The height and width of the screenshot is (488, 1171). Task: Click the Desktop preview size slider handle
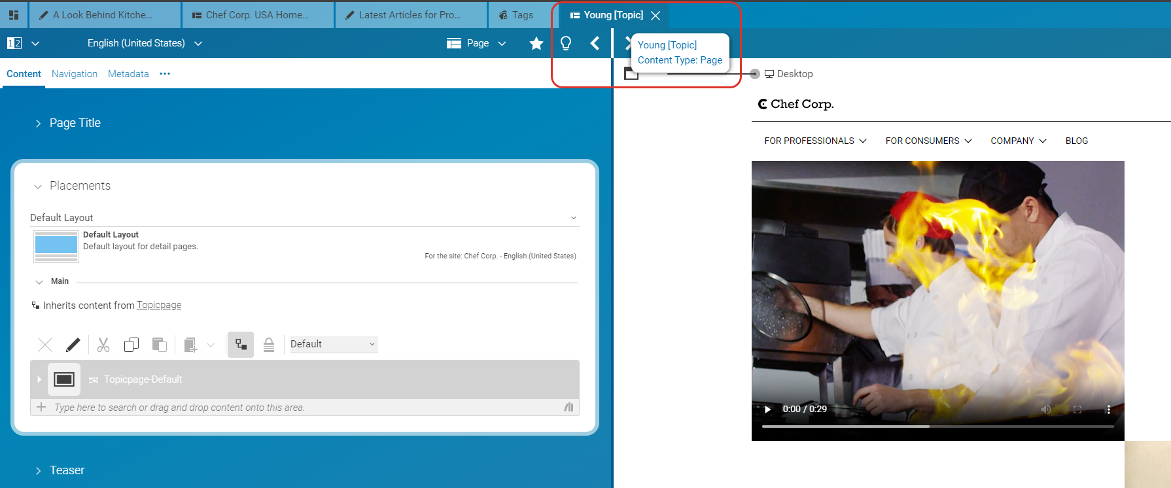point(755,74)
